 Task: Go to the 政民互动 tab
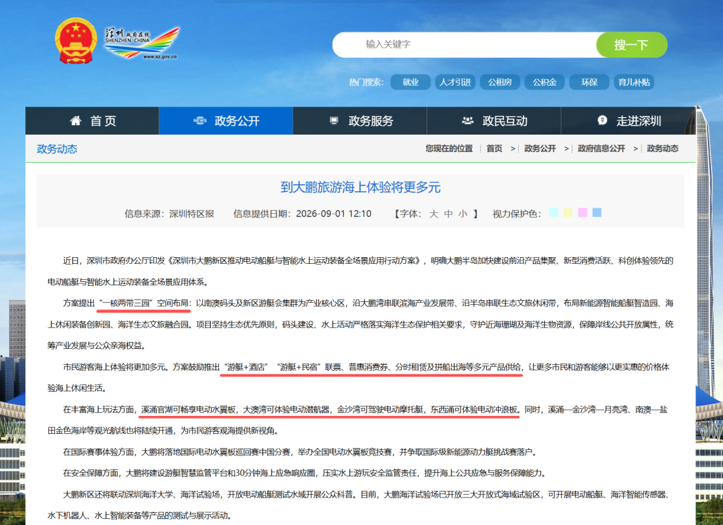pyautogui.click(x=494, y=121)
